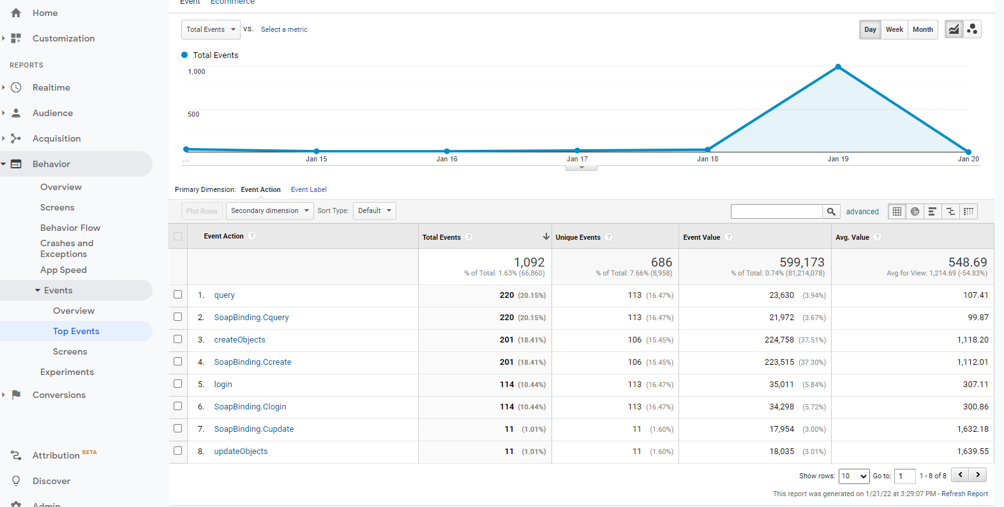Screen dimensions: 1004x507
Task: Click the Refresh Report link
Action: coord(964,494)
